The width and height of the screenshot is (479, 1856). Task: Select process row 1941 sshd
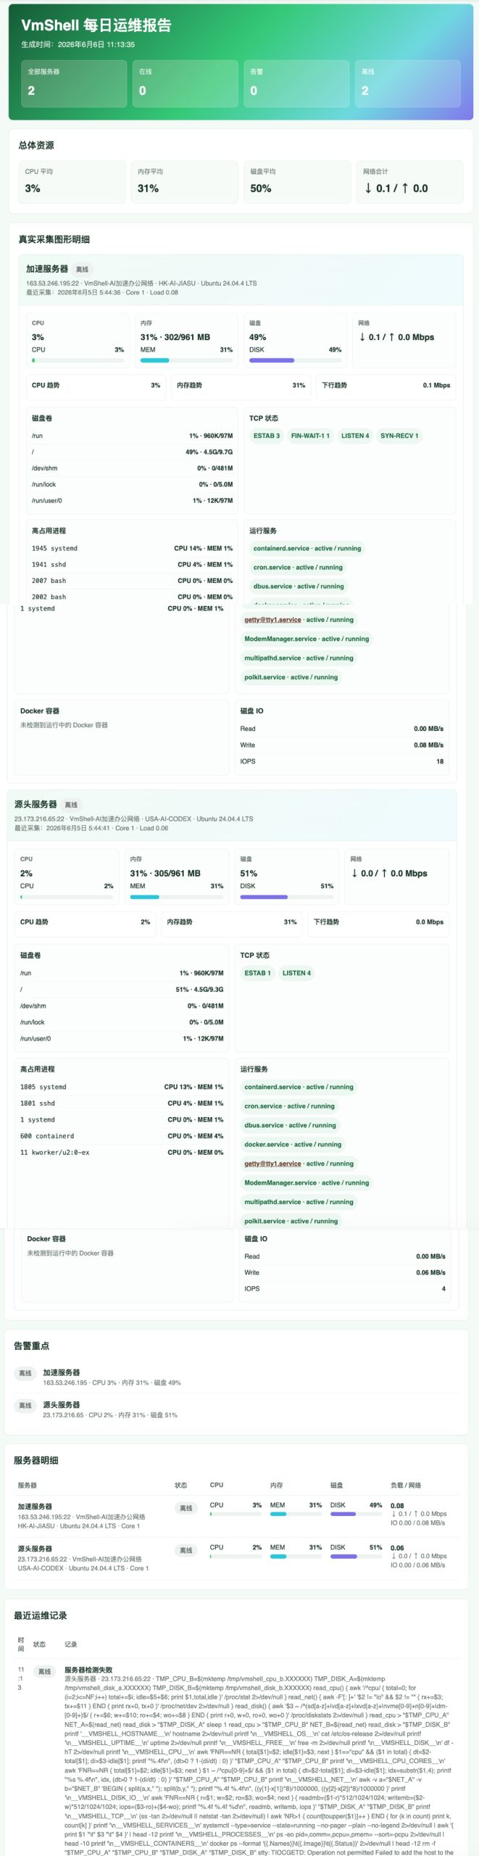tap(132, 564)
